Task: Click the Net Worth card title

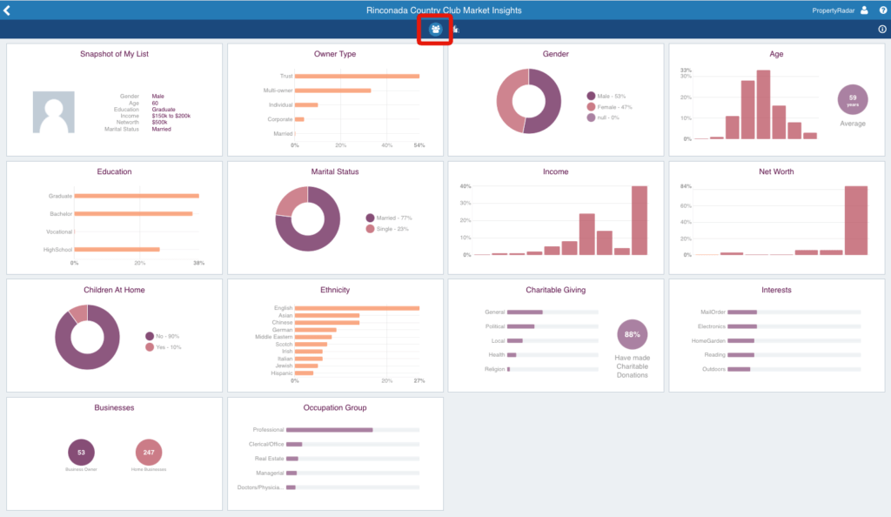Action: tap(776, 171)
